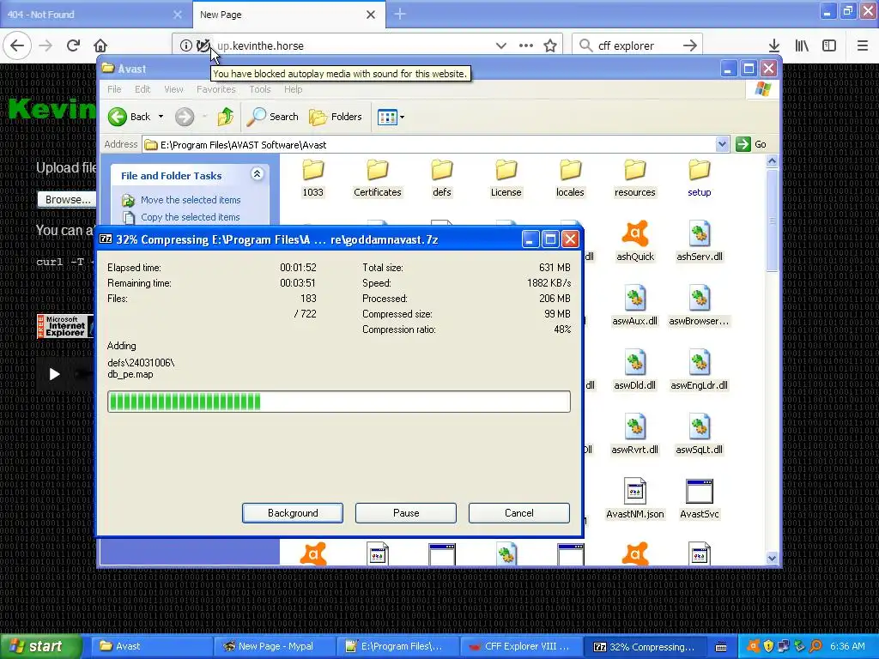The image size is (879, 659).
Task: Open the address bar history dropdown
Action: [x=501, y=46]
